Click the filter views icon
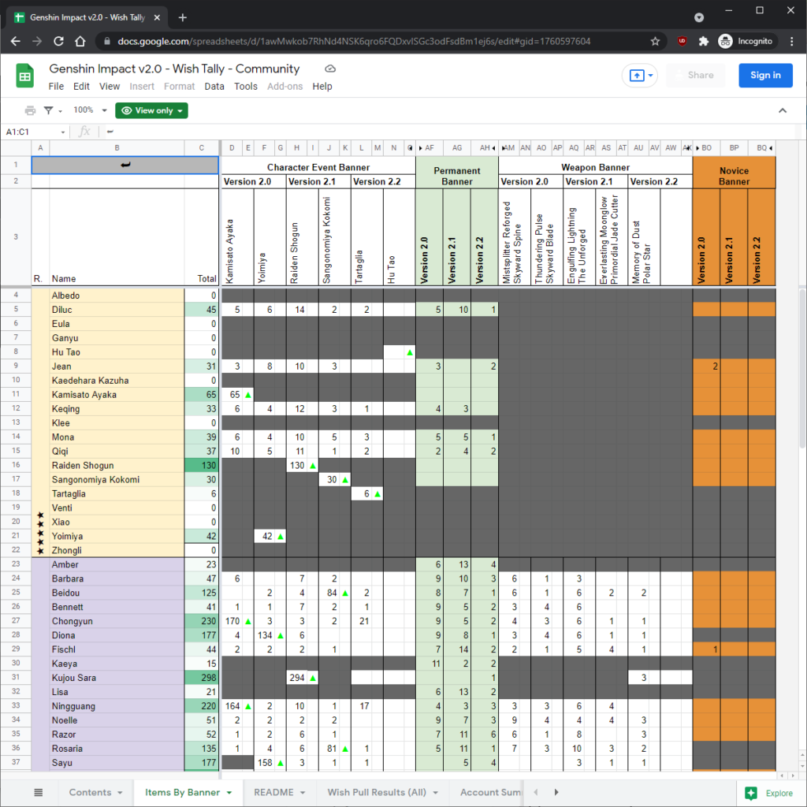Screen dimensions: 807x807 point(49,111)
